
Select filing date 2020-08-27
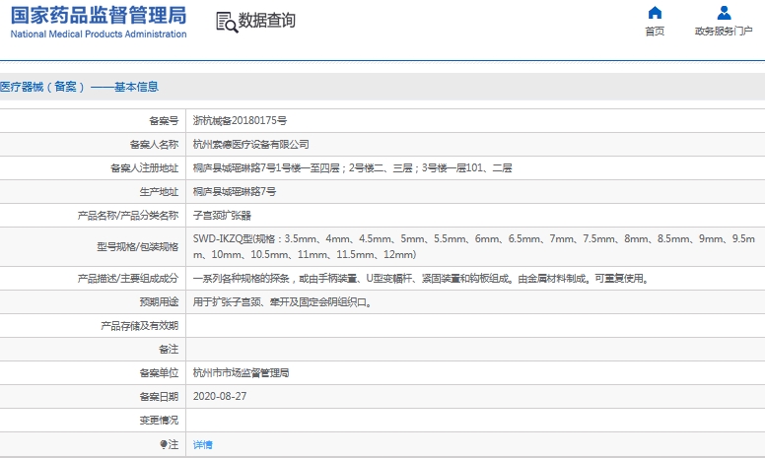click(x=220, y=396)
